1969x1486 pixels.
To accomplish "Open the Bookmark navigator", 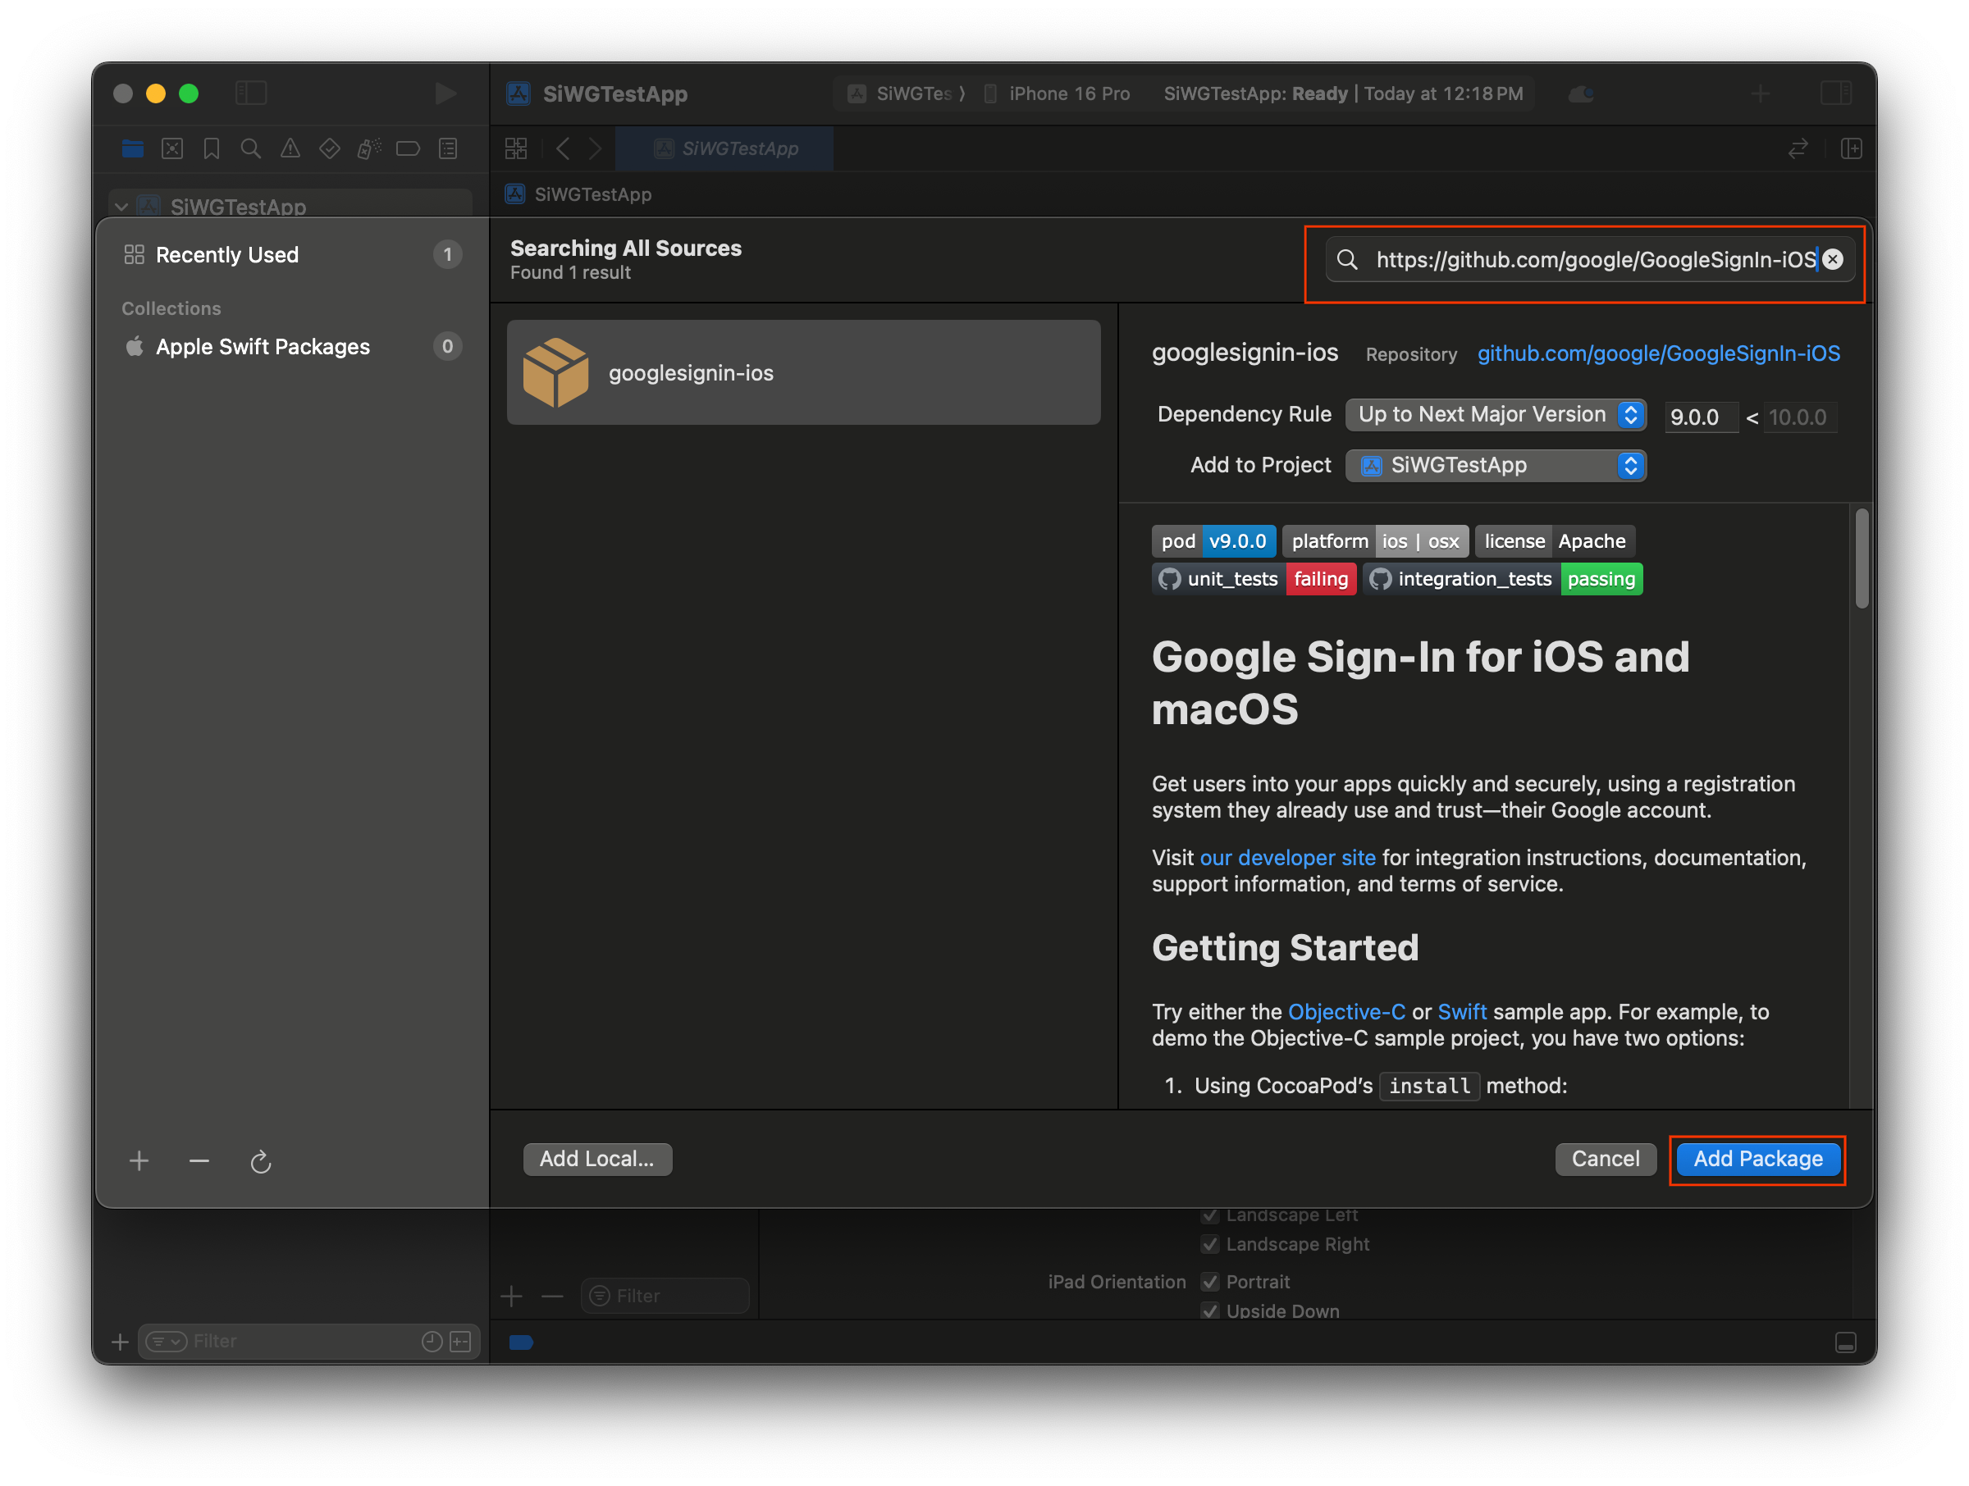I will pyautogui.click(x=211, y=148).
